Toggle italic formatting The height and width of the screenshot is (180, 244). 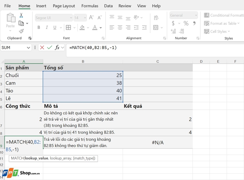pos(46,27)
